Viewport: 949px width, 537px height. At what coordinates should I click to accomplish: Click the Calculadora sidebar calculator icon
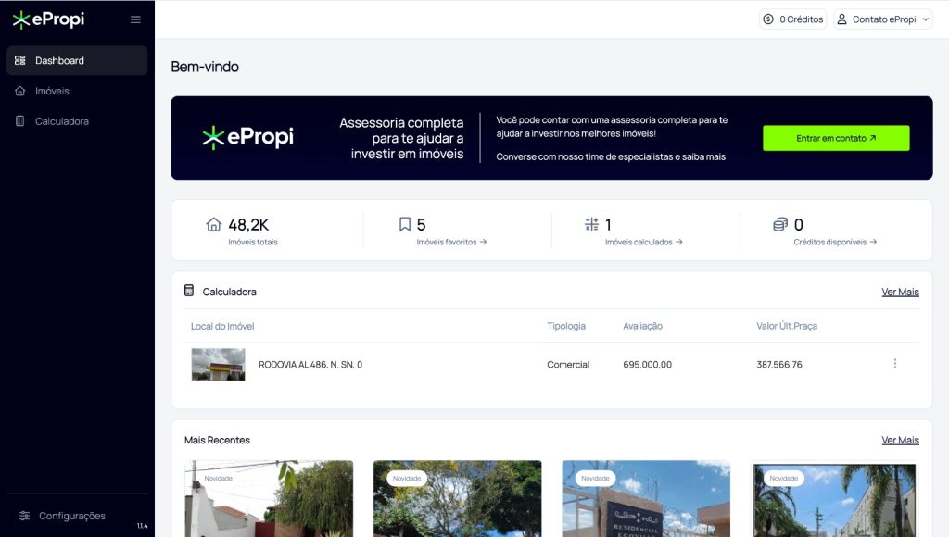pyautogui.click(x=20, y=121)
